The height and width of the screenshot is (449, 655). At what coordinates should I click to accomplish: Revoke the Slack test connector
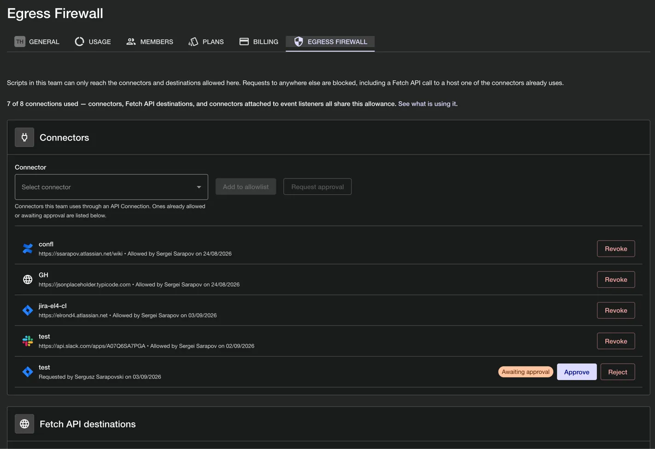pyautogui.click(x=616, y=341)
